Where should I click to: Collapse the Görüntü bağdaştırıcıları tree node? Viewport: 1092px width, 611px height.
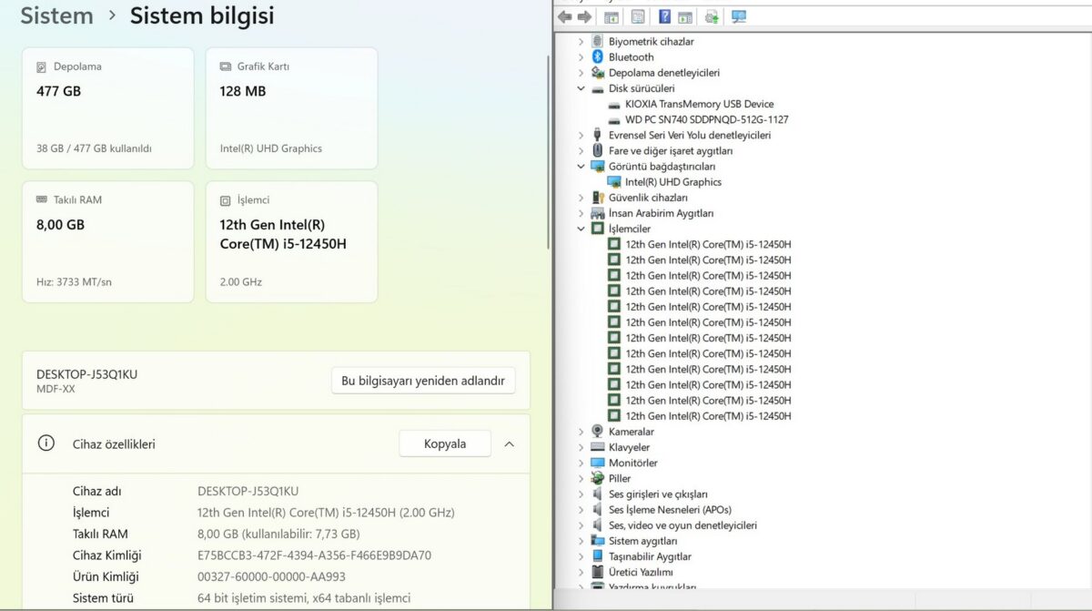[x=581, y=167]
